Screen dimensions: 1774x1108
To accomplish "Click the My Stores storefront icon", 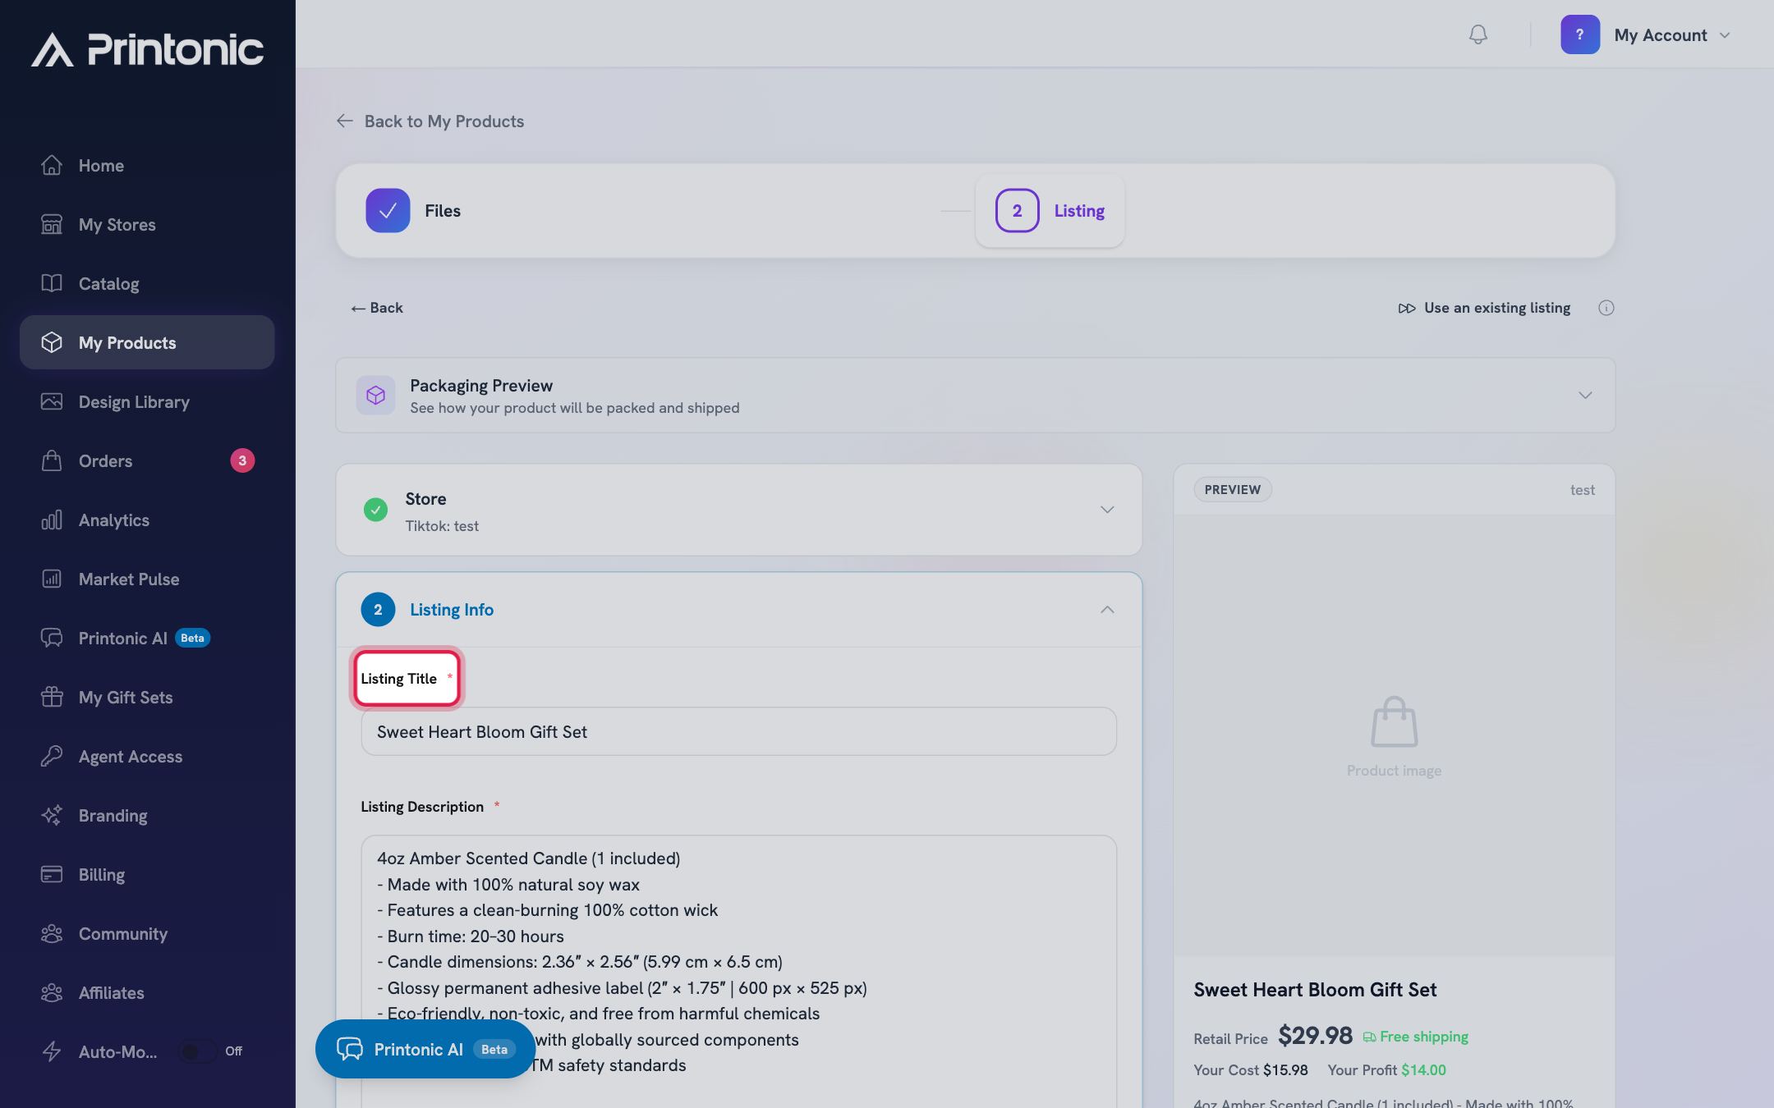I will [52, 224].
